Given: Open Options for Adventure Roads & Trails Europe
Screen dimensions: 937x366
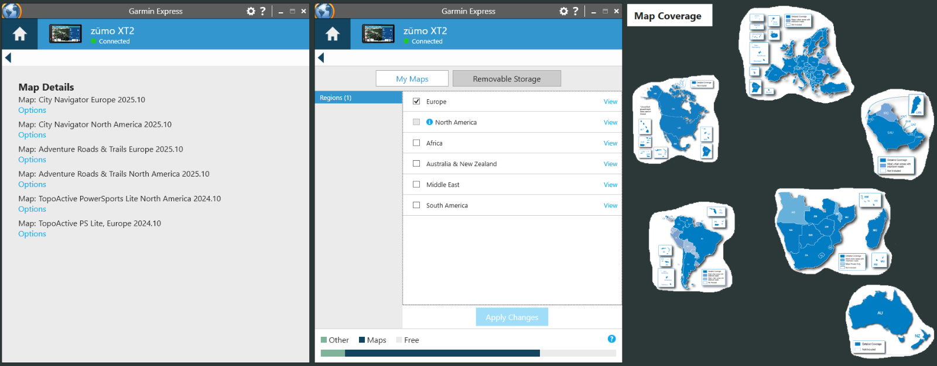Looking at the screenshot, I should (x=32, y=160).
